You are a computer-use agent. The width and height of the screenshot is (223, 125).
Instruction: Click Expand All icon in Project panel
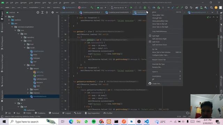pyautogui.click(x=43, y=12)
